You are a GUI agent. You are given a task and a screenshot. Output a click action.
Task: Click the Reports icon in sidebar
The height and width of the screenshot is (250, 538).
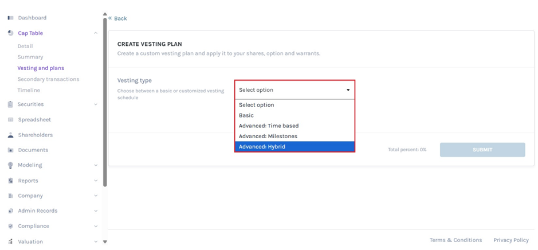10,181
